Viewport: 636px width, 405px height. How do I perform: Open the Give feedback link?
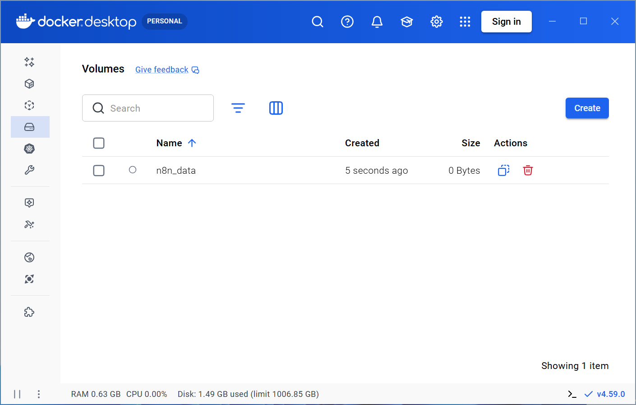tap(161, 69)
